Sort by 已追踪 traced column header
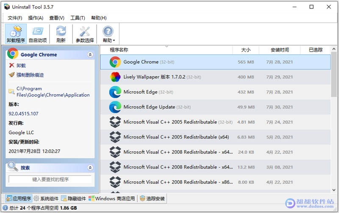Image resolution: width=339 pixels, height=213 pixels. (315, 50)
